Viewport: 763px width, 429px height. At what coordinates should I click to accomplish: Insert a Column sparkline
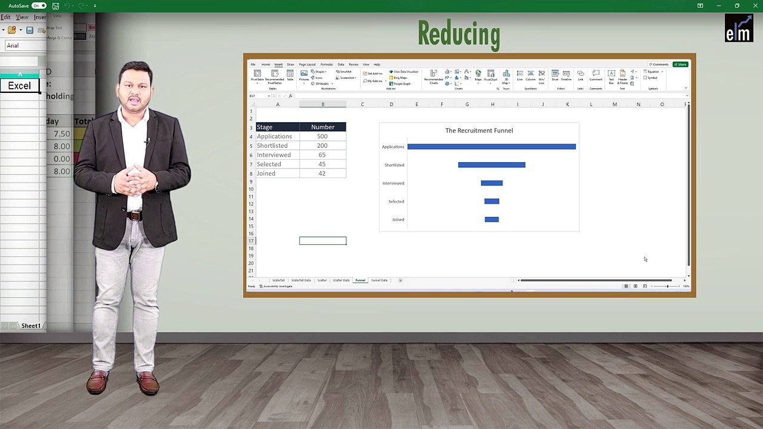point(531,76)
